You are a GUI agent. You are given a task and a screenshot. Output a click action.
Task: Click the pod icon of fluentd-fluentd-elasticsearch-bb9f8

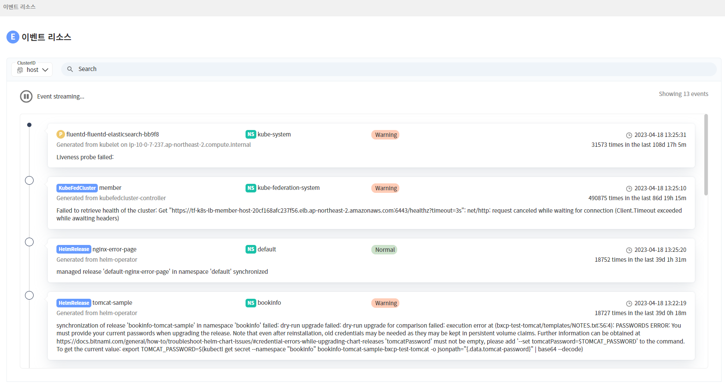[x=61, y=134]
